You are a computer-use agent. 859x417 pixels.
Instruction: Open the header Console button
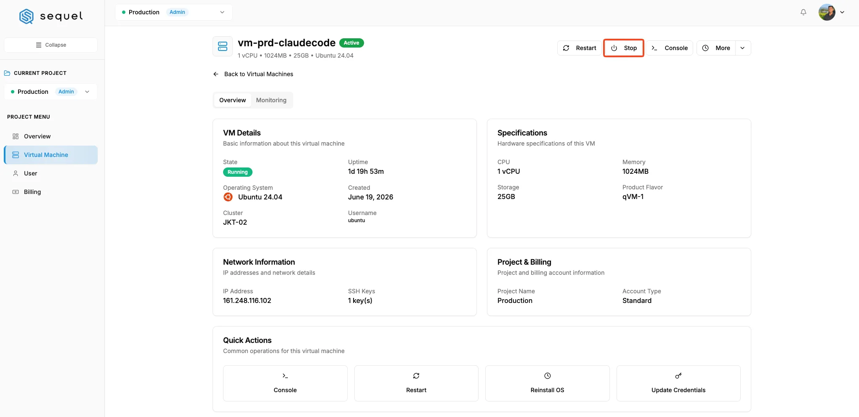click(670, 48)
